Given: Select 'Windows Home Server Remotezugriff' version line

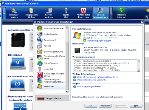Looking at the screenshot, I should coord(95,68).
